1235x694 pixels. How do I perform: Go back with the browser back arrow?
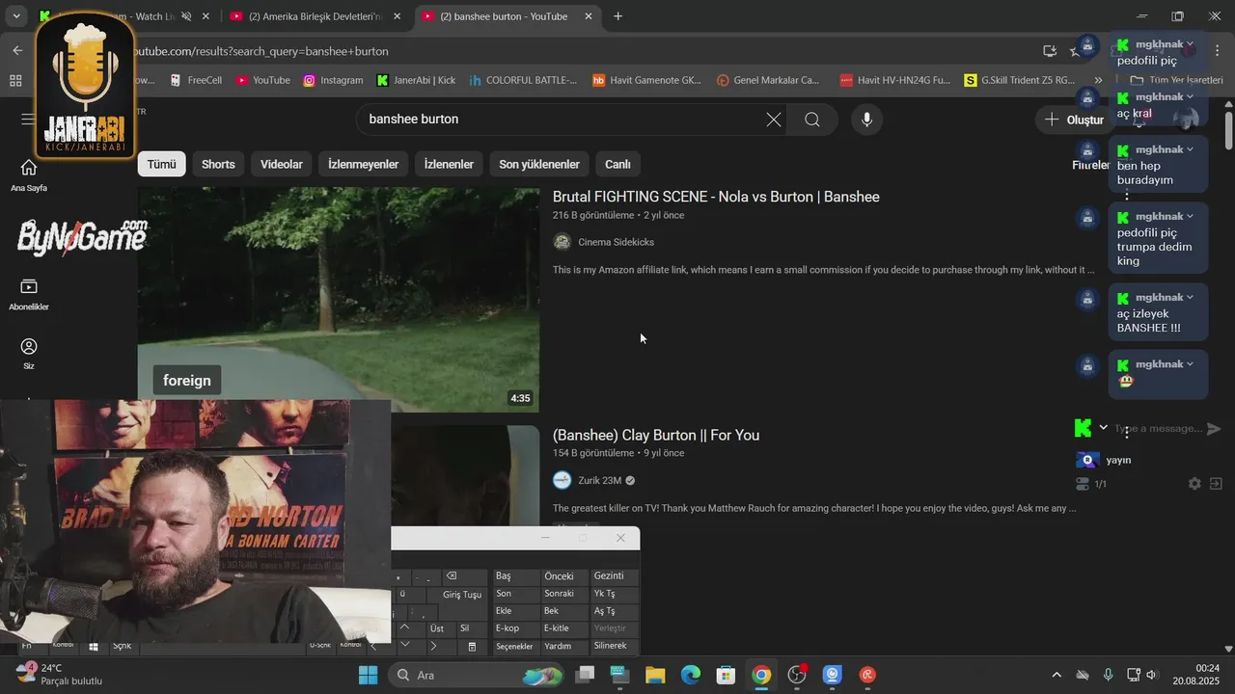pyautogui.click(x=17, y=50)
